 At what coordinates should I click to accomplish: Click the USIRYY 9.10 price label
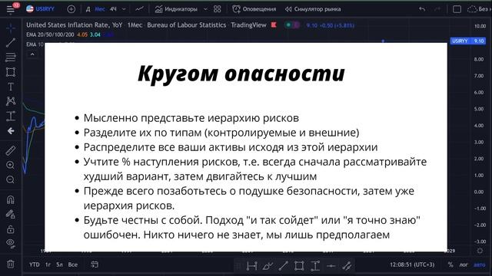click(x=468, y=41)
